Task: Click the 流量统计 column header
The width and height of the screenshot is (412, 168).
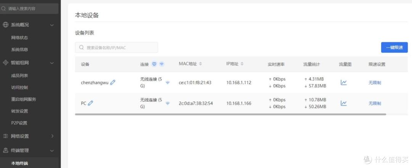Action: tap(312, 64)
